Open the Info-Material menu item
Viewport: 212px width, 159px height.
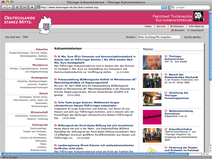click(x=196, y=26)
